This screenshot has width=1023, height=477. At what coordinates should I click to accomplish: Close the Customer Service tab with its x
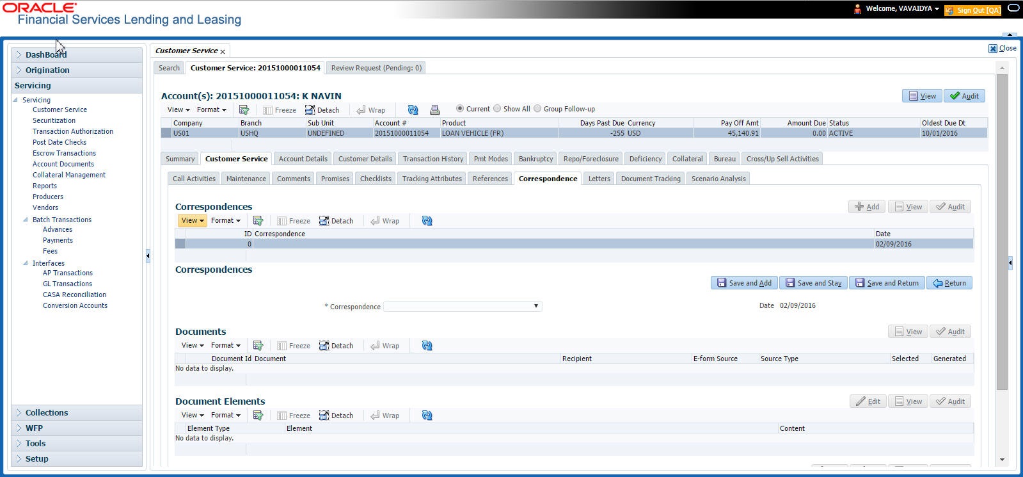point(223,51)
